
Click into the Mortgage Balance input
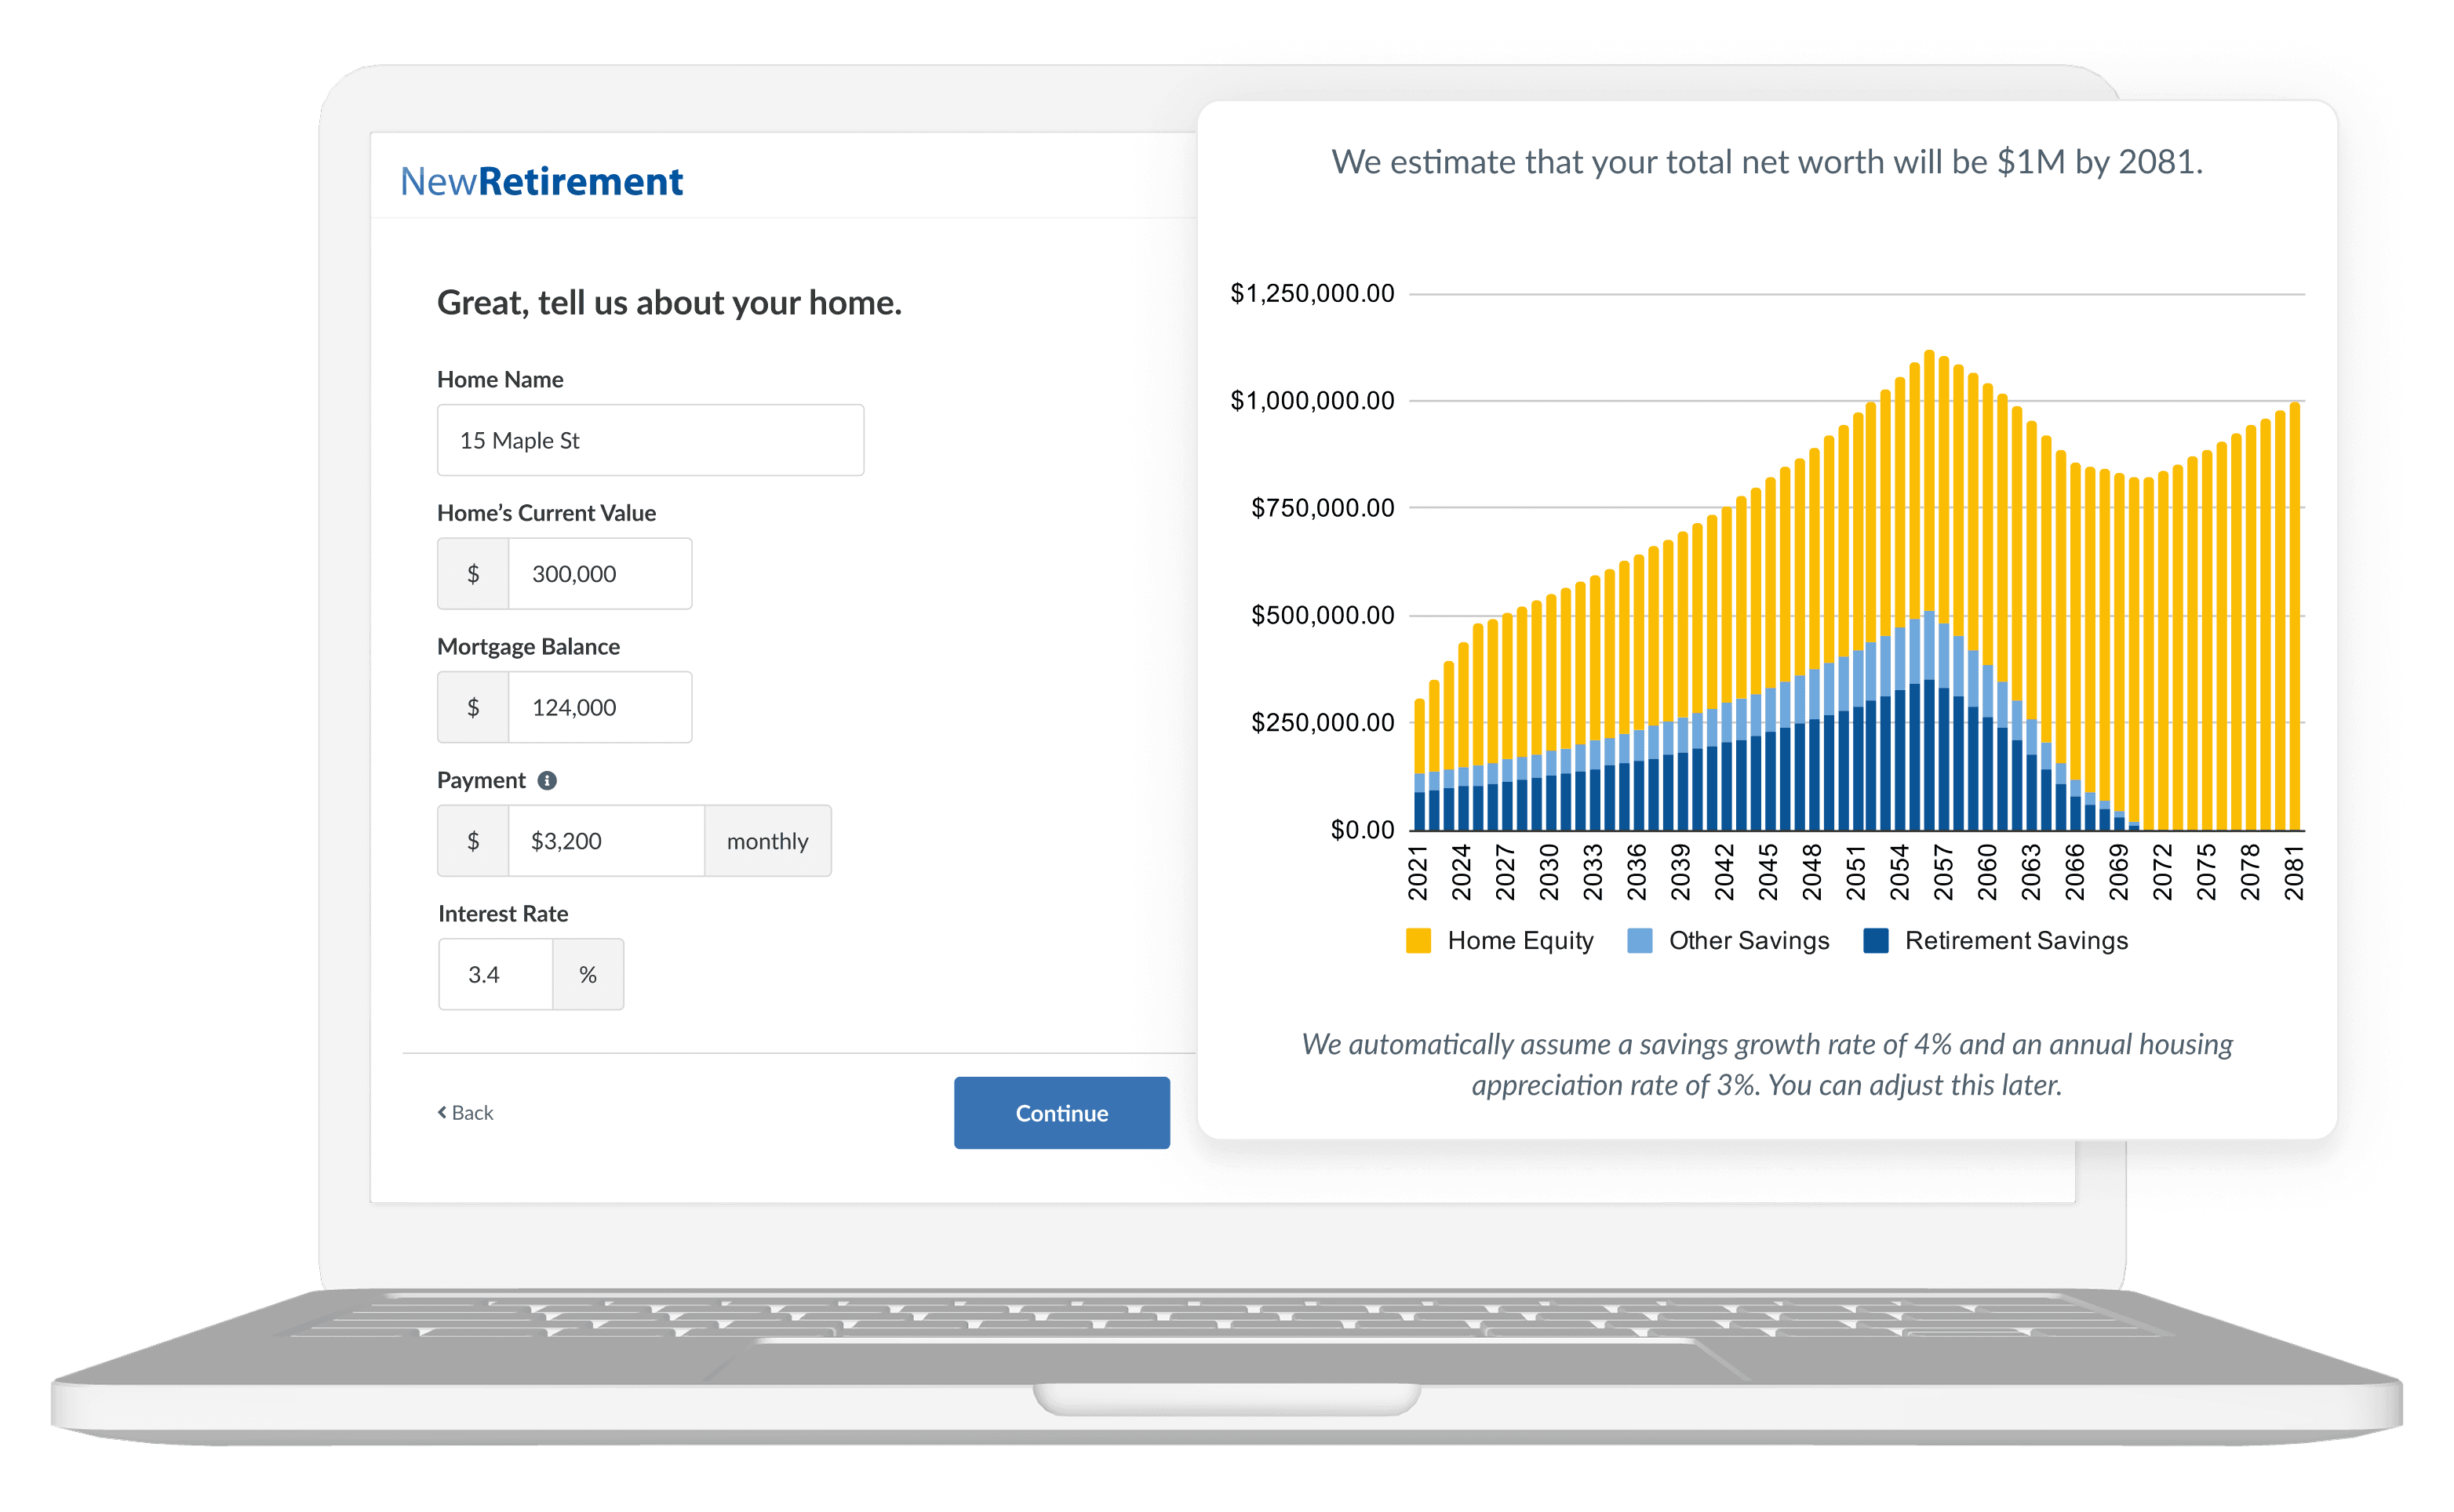pos(599,708)
